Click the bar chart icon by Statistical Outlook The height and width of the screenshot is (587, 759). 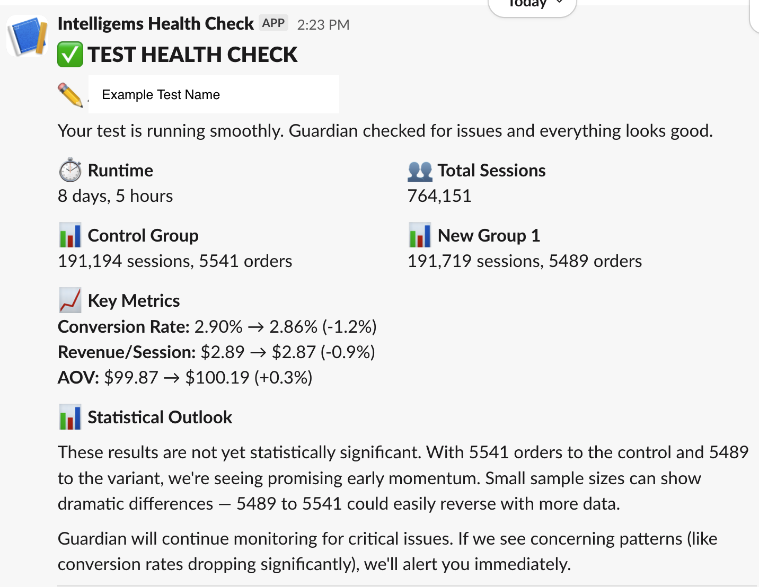(70, 417)
